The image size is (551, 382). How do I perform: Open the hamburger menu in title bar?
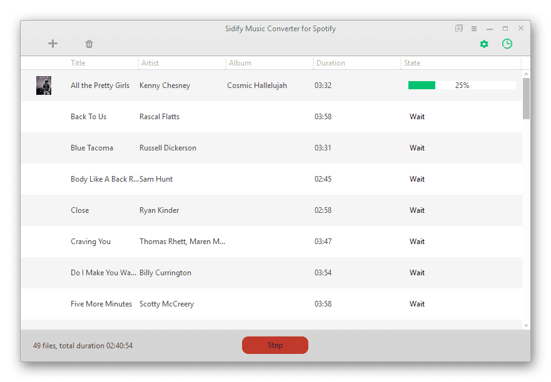[x=474, y=29]
